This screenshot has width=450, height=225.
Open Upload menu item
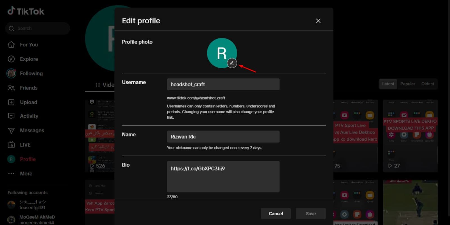[x=28, y=102]
